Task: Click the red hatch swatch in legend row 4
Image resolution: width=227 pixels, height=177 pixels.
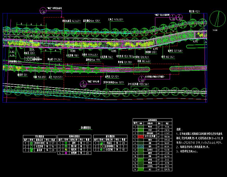Action: [140, 137]
